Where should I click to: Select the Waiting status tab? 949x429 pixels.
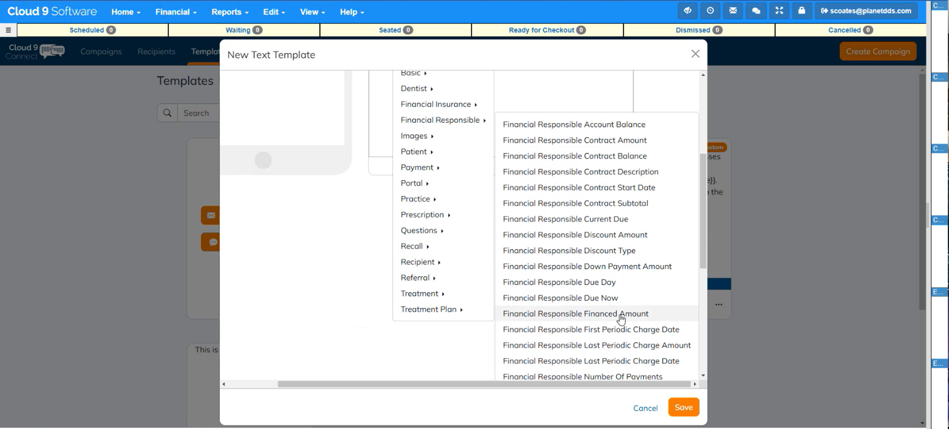[x=244, y=30]
